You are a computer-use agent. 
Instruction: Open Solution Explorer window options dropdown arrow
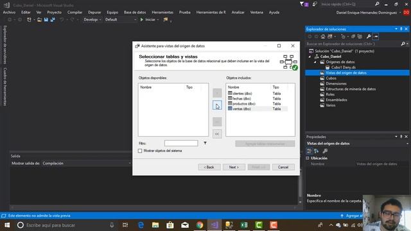coord(396,29)
